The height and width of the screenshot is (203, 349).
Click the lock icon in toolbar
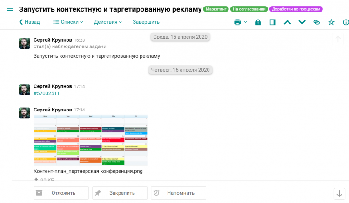click(258, 22)
